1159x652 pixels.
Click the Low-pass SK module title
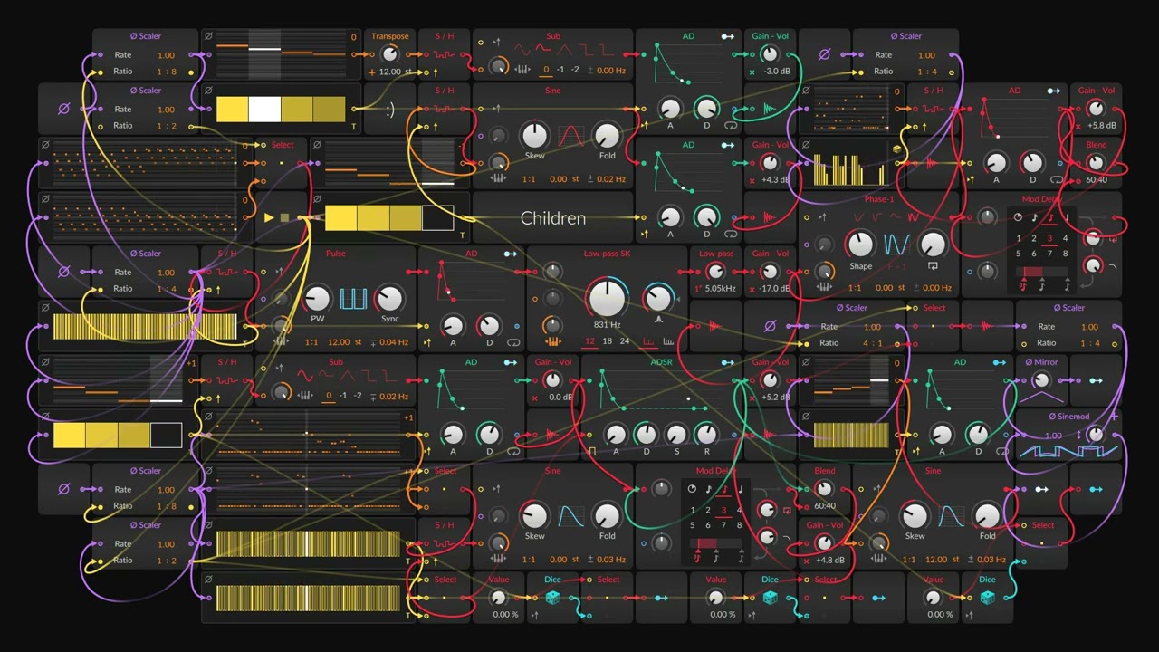click(607, 254)
